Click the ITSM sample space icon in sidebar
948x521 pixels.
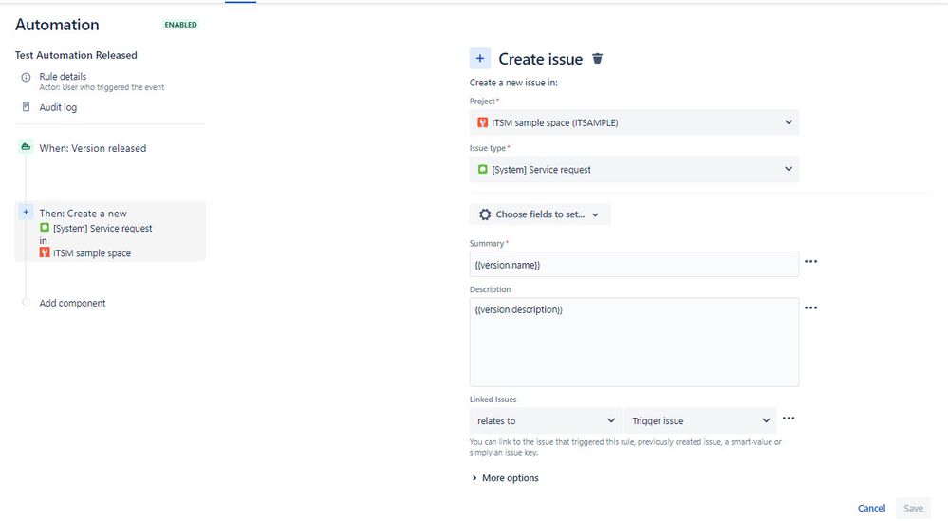pyautogui.click(x=45, y=252)
